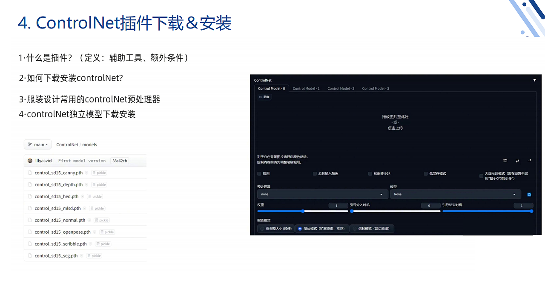
Task: Open the main branch dropdown
Action: pos(37,144)
